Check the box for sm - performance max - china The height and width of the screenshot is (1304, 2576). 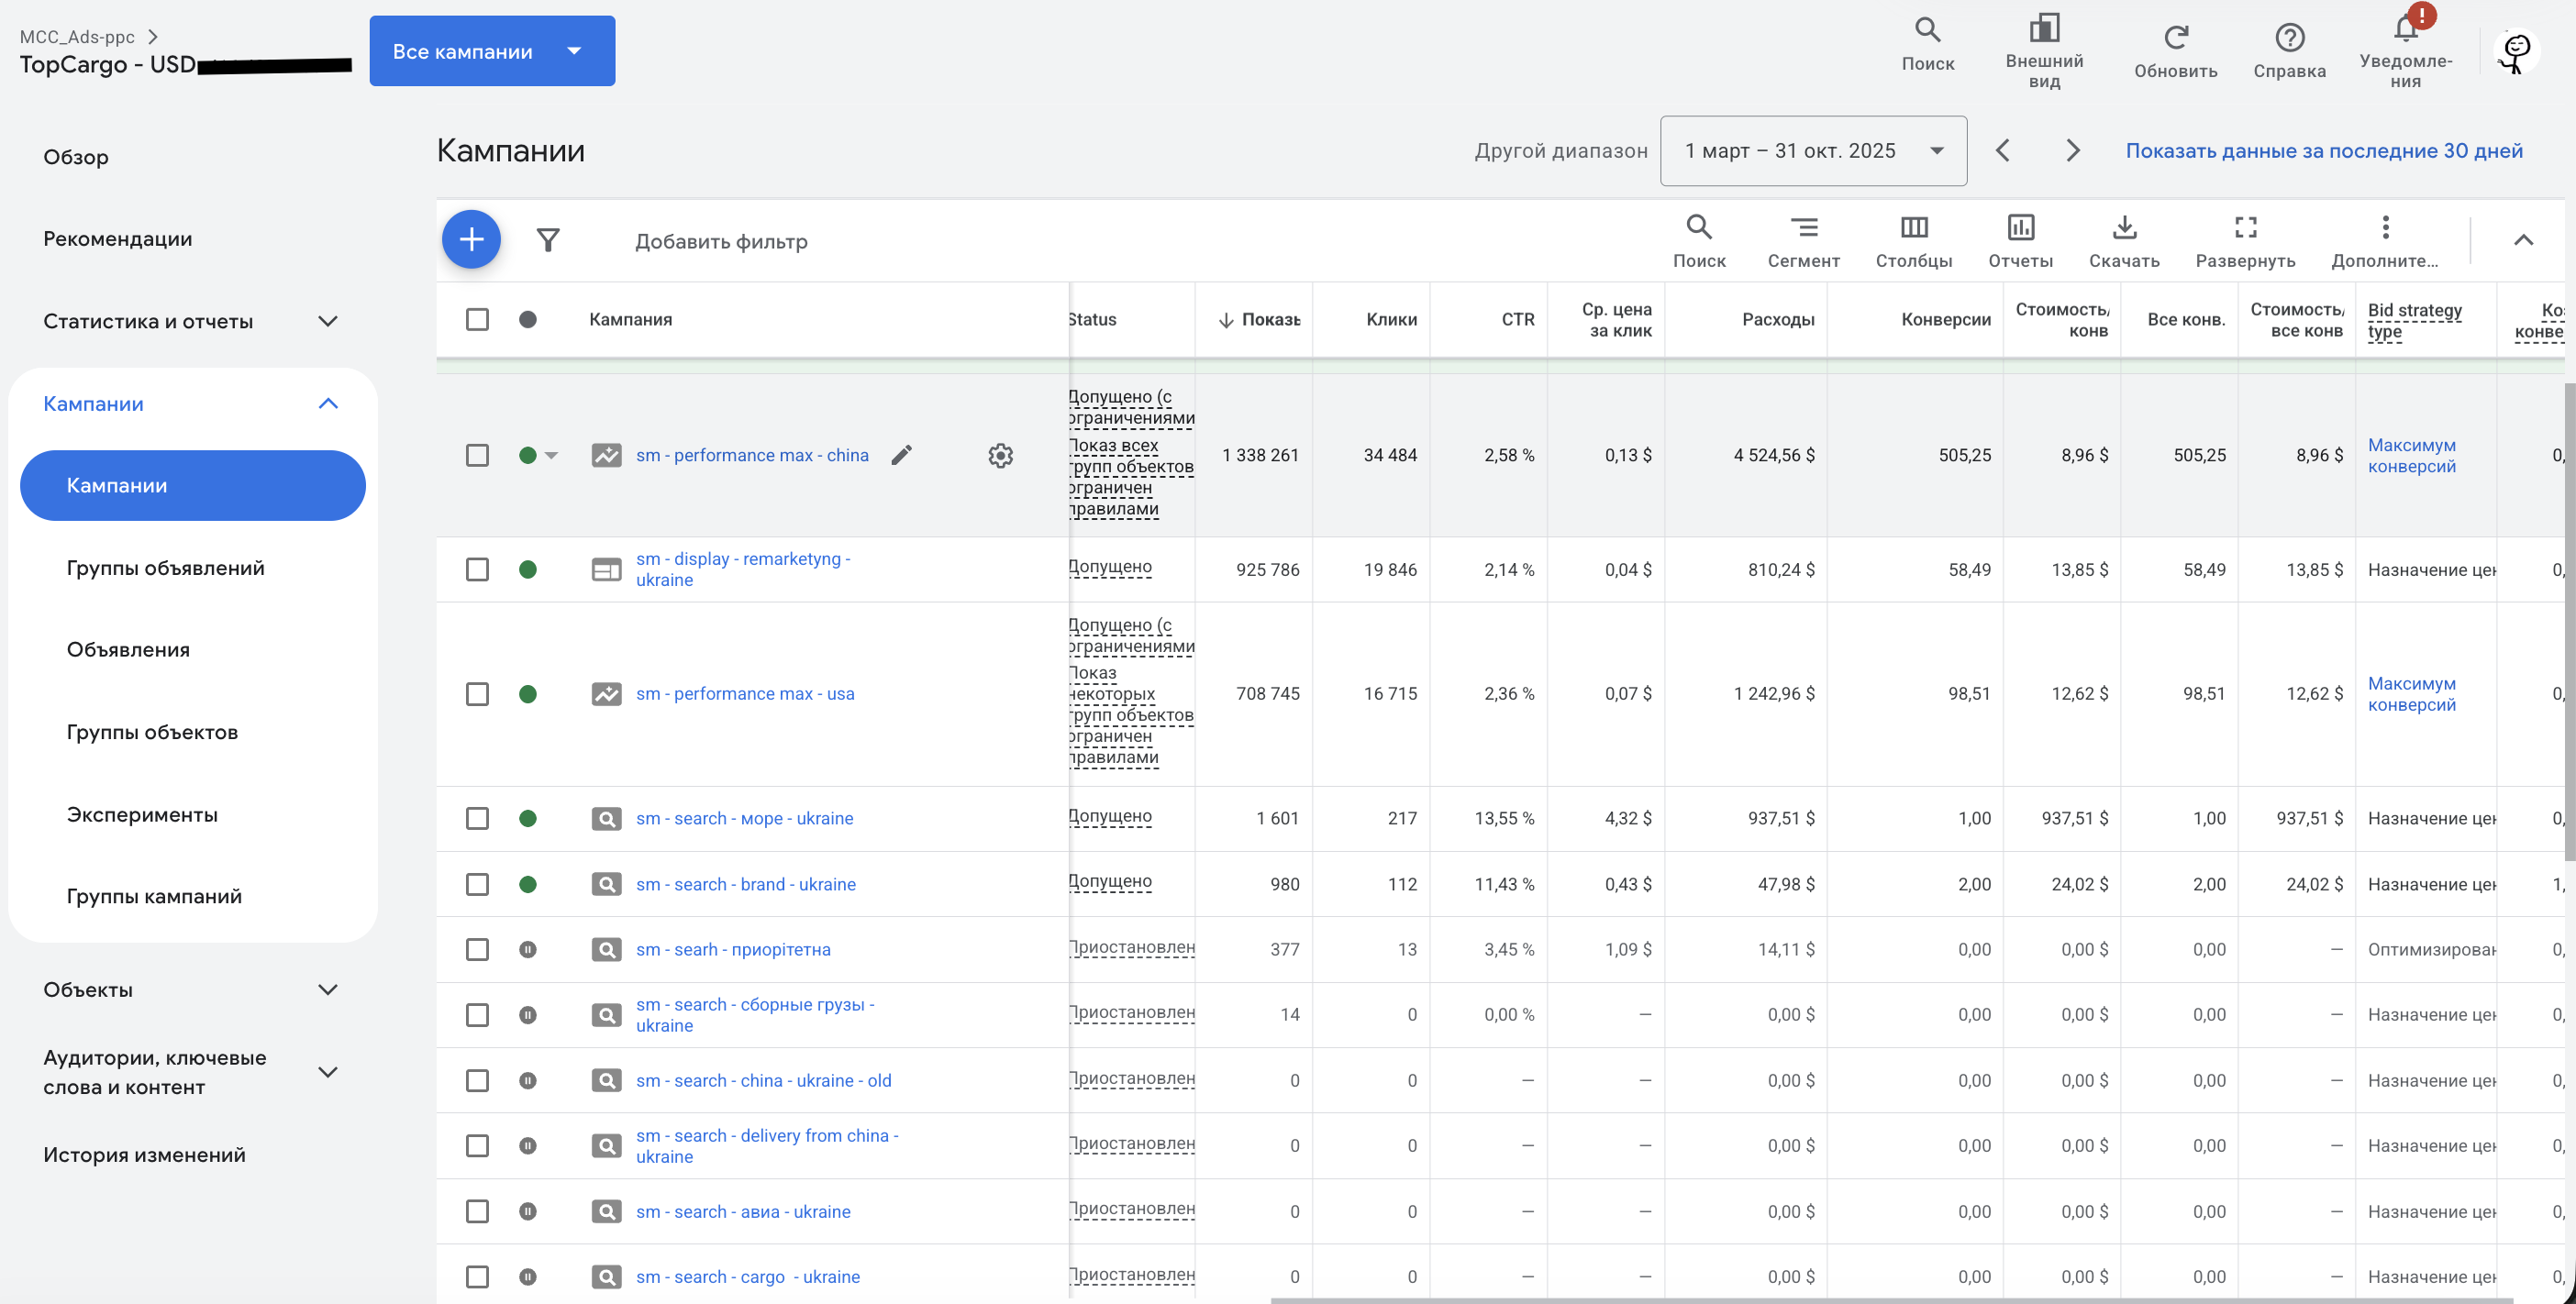477,455
